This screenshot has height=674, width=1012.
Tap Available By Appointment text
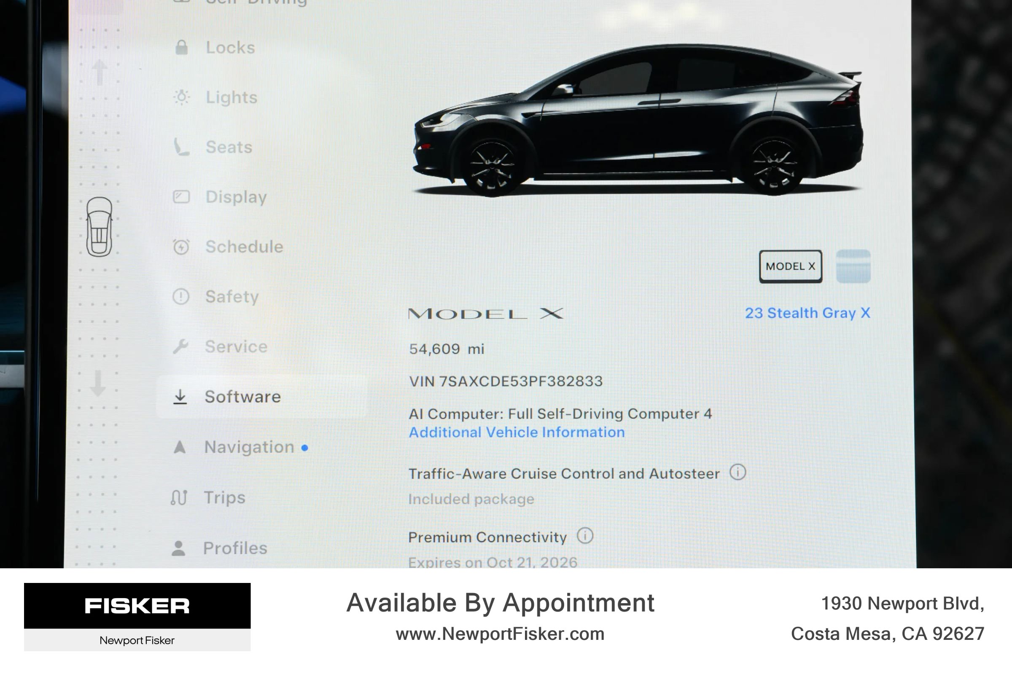click(501, 603)
